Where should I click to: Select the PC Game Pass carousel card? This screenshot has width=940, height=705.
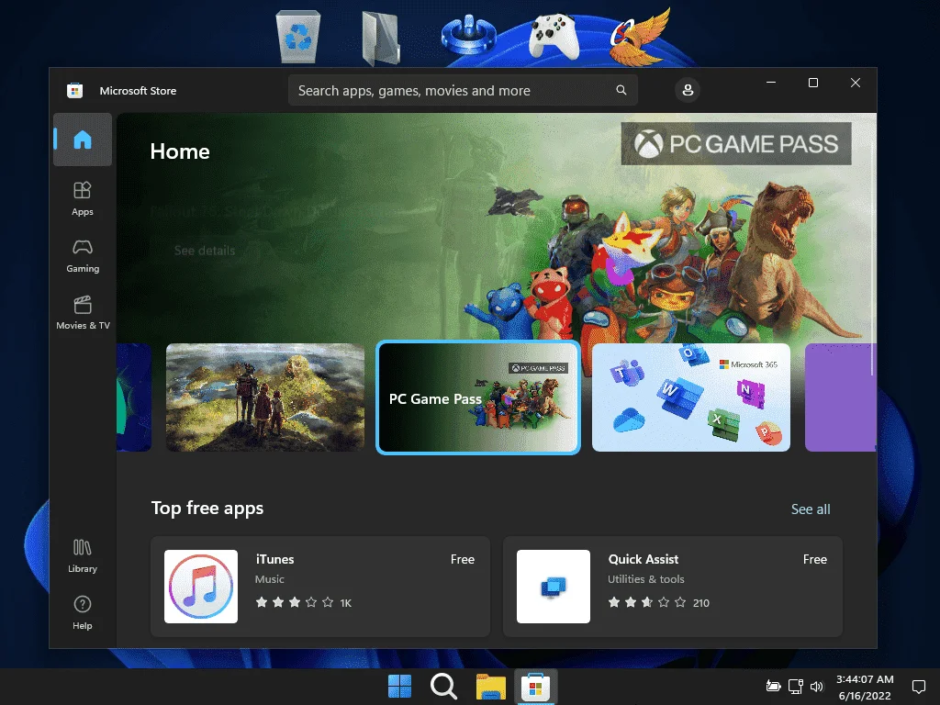tap(477, 397)
